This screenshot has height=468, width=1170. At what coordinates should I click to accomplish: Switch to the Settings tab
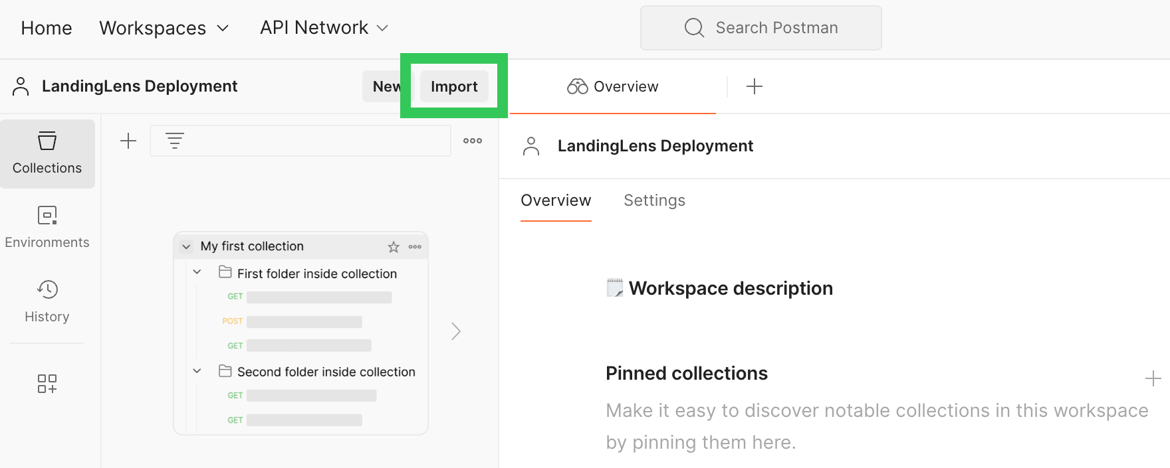(x=654, y=200)
